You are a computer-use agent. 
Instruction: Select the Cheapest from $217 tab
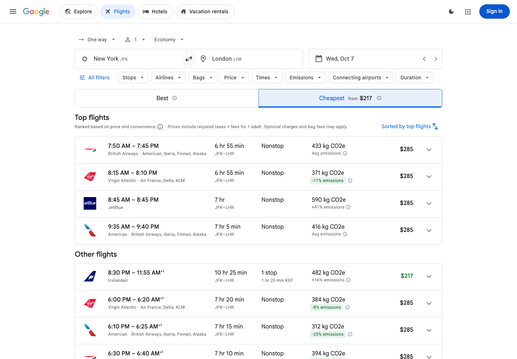click(350, 98)
